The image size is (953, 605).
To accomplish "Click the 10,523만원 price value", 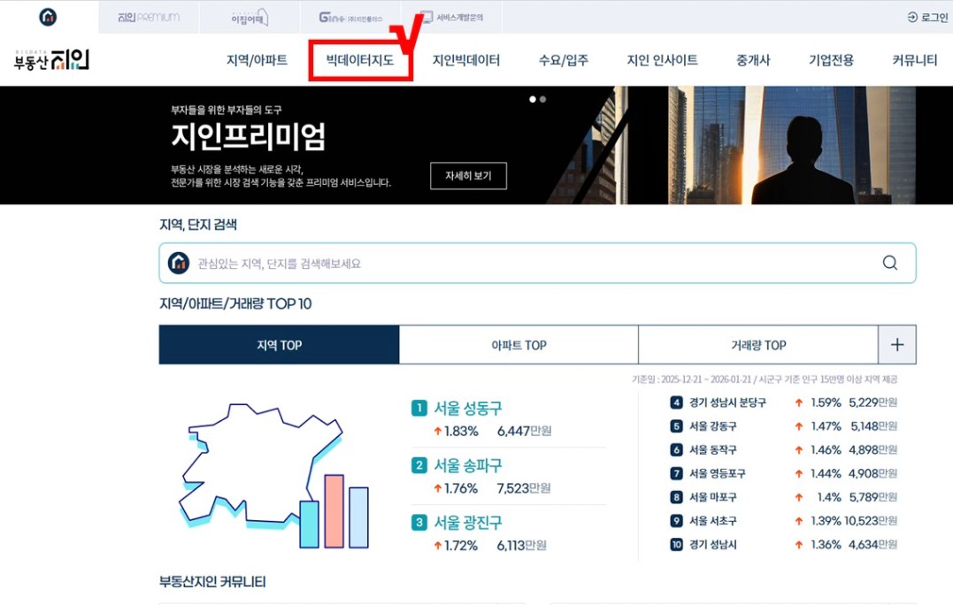I will point(871,521).
